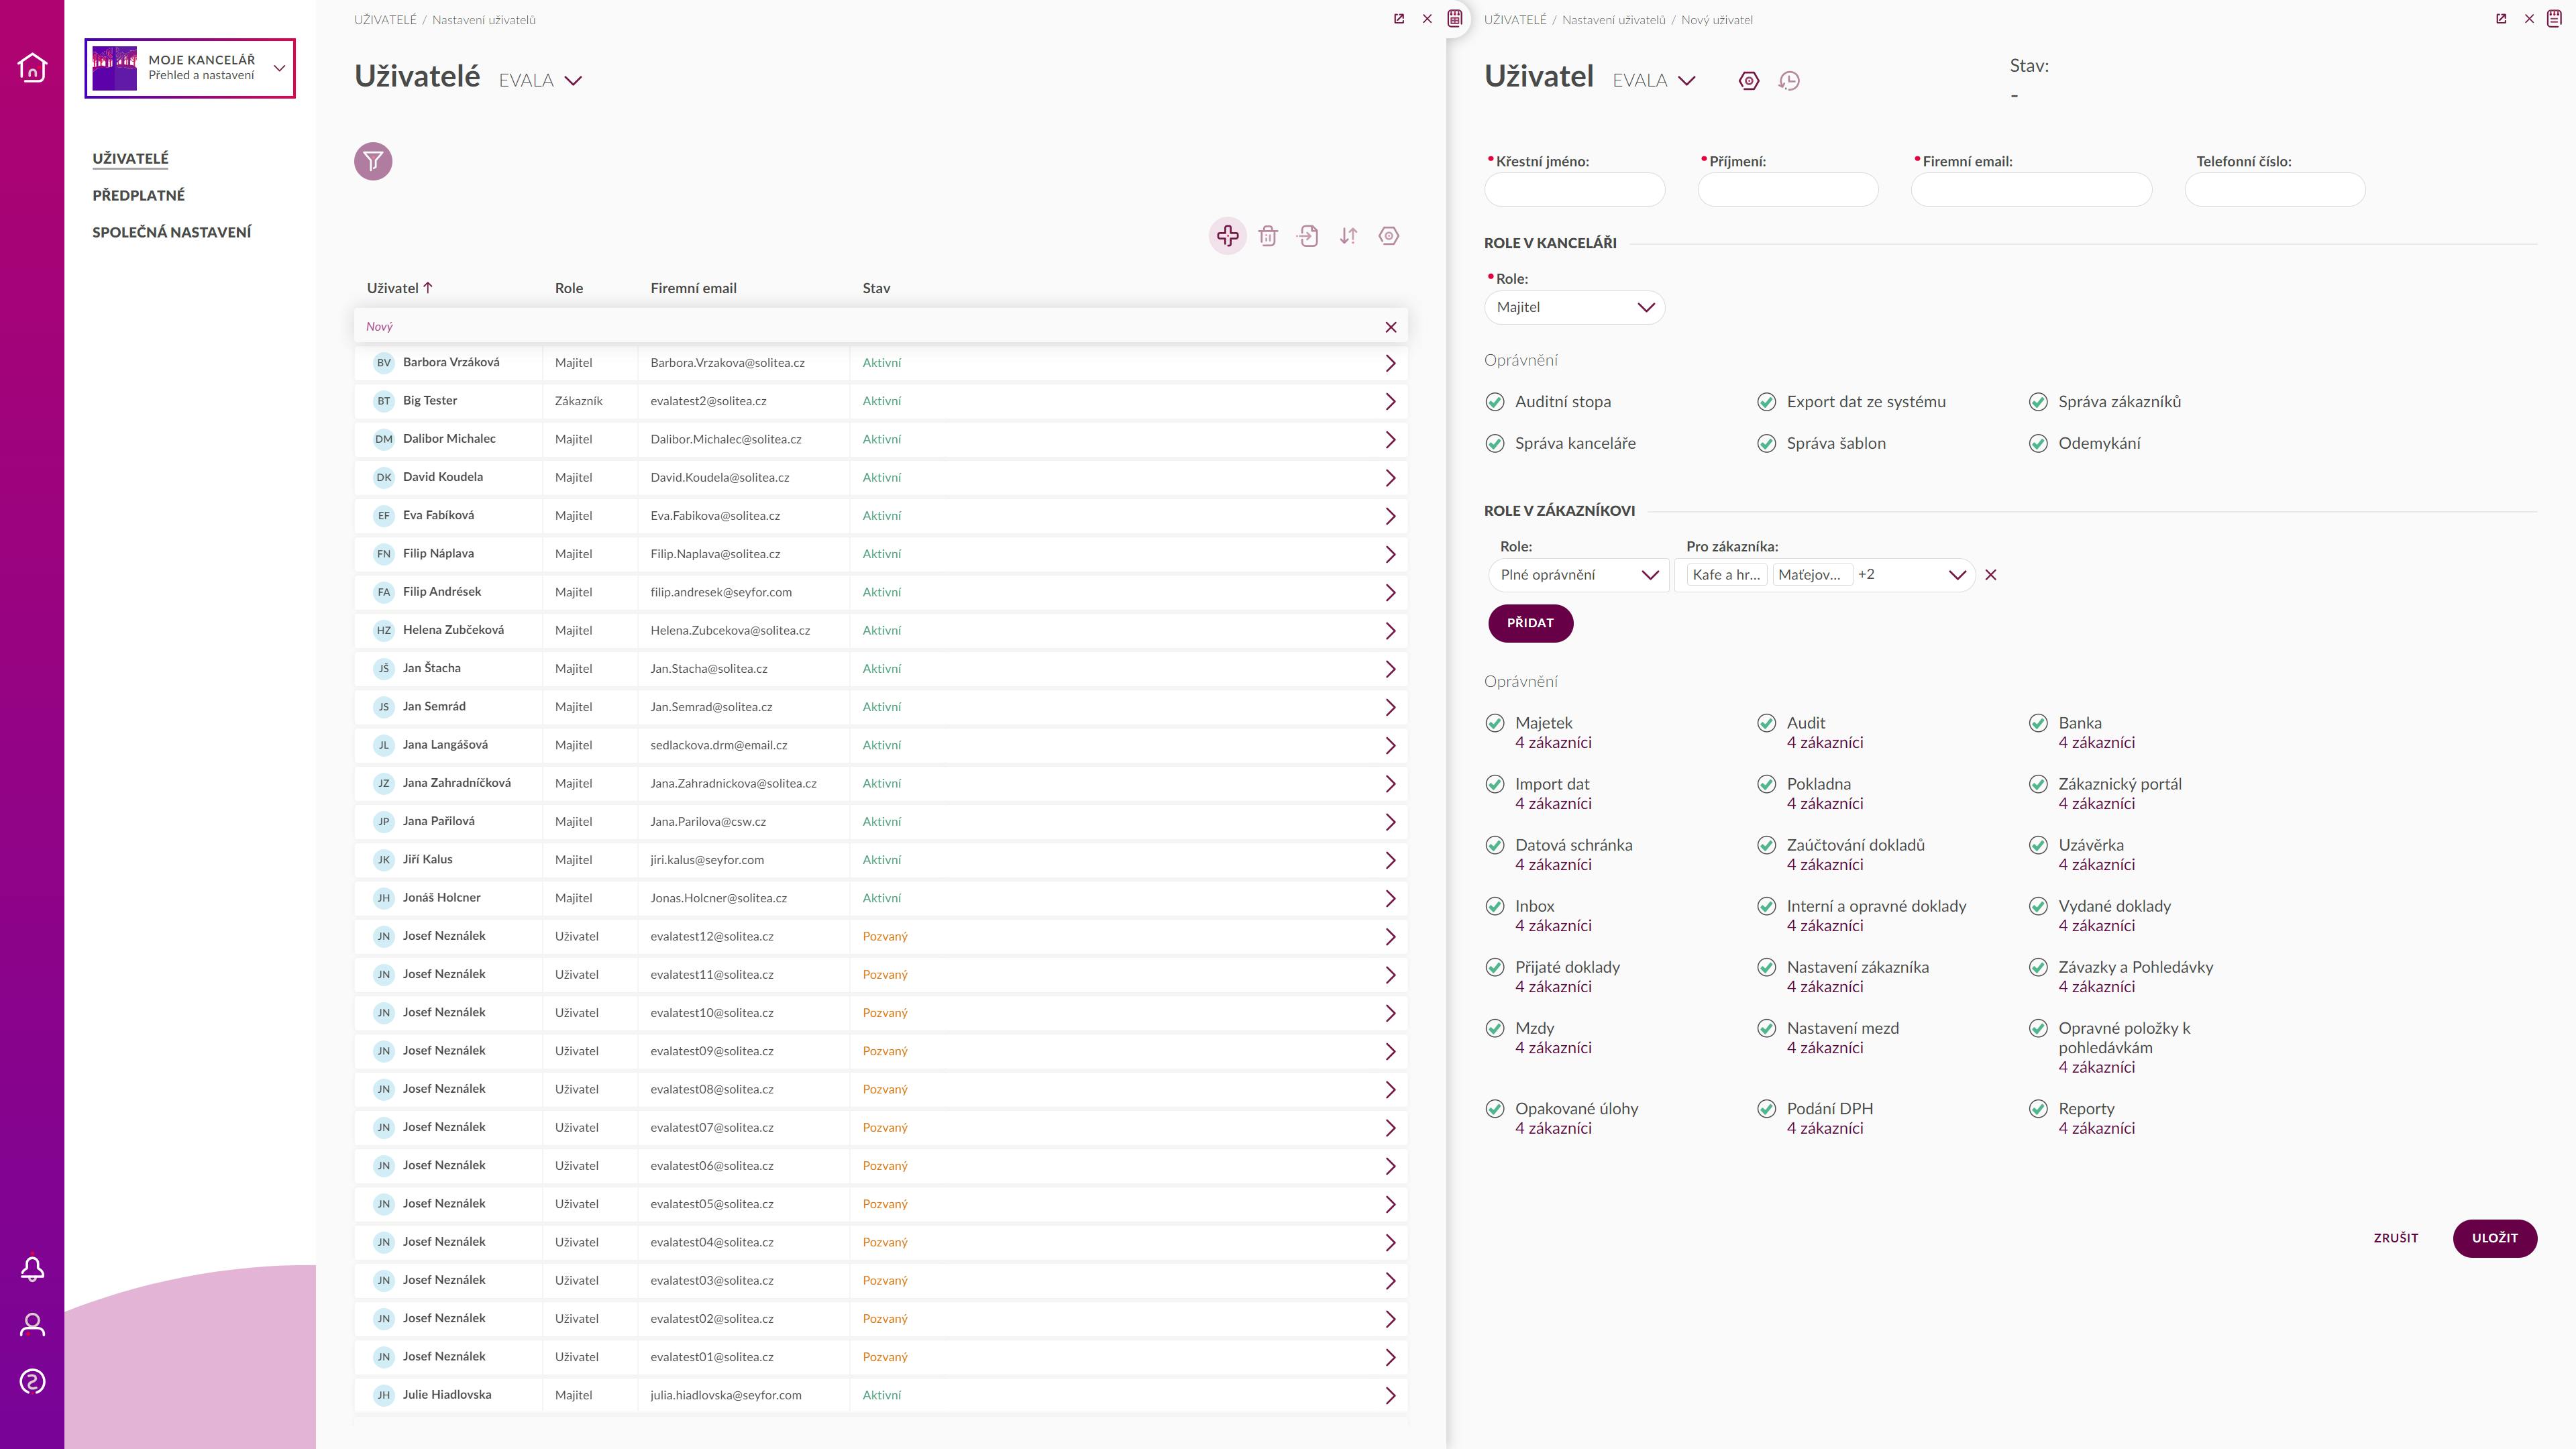Sort list by Role column header

569,288
